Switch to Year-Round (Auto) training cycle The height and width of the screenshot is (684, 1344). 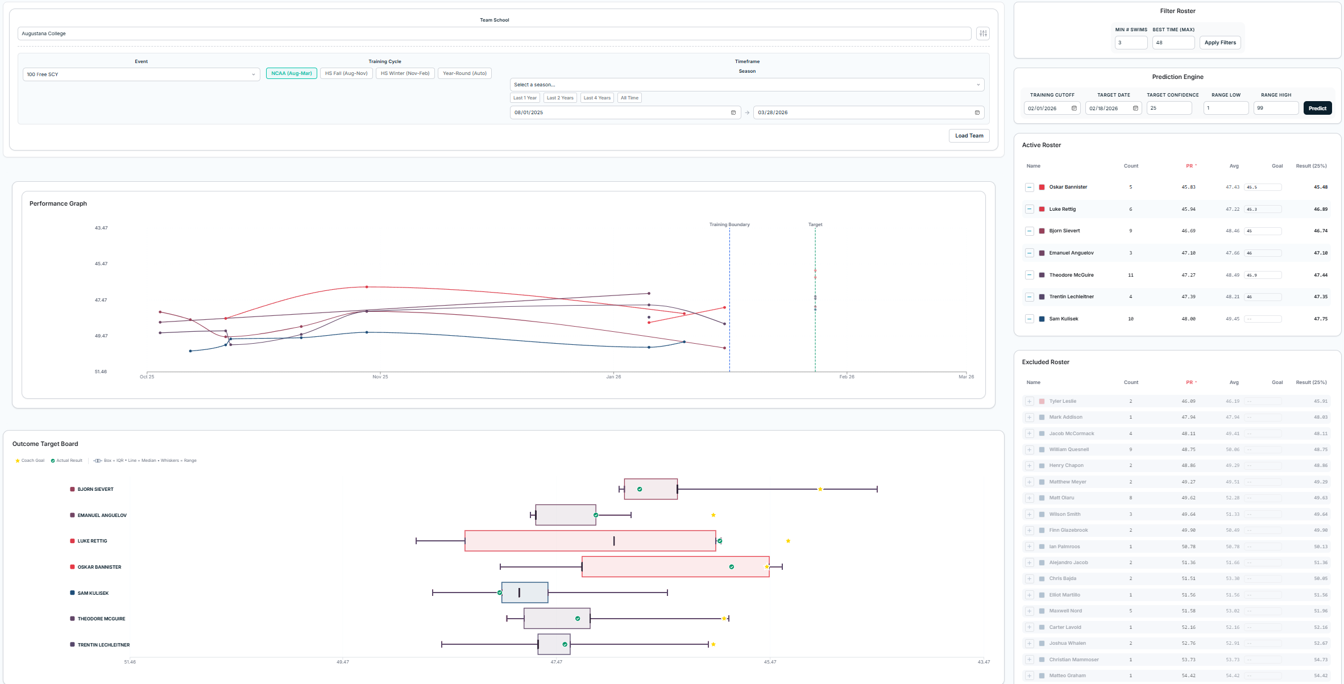pos(464,73)
